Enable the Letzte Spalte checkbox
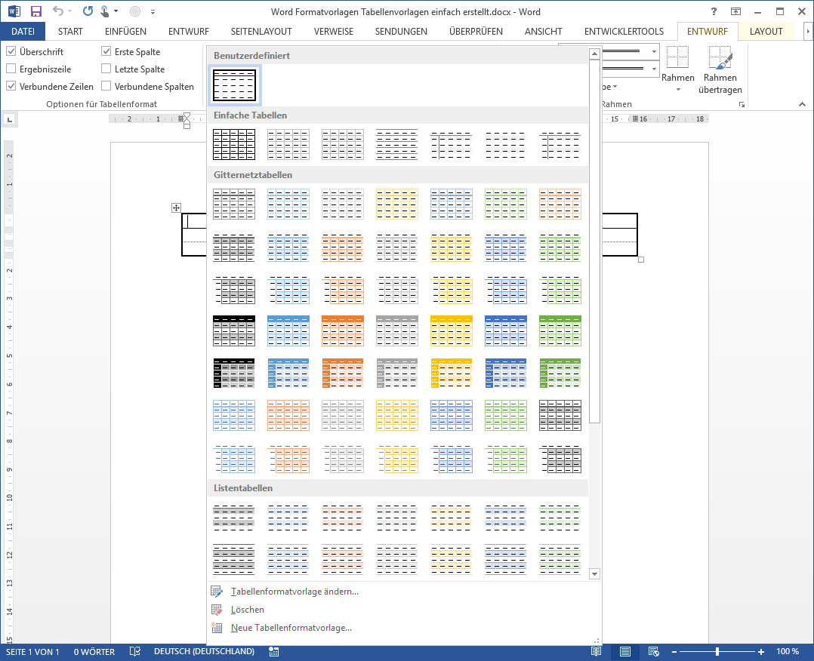 tap(106, 69)
